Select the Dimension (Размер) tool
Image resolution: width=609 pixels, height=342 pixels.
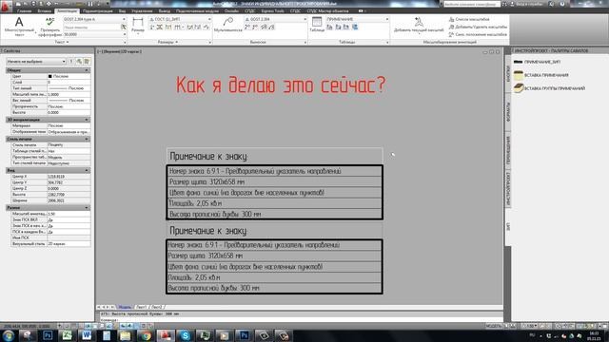(x=138, y=25)
